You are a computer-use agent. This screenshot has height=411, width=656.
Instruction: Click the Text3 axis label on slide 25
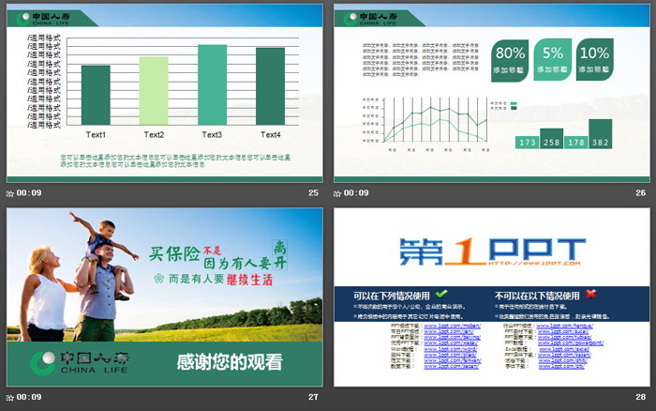[212, 135]
